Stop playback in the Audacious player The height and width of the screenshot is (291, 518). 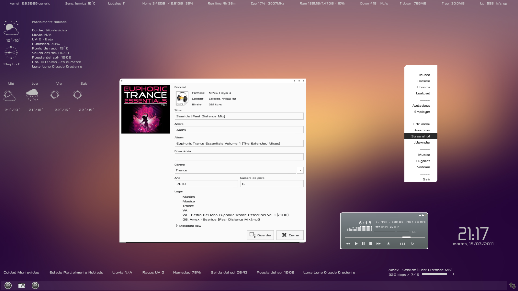coord(371,244)
